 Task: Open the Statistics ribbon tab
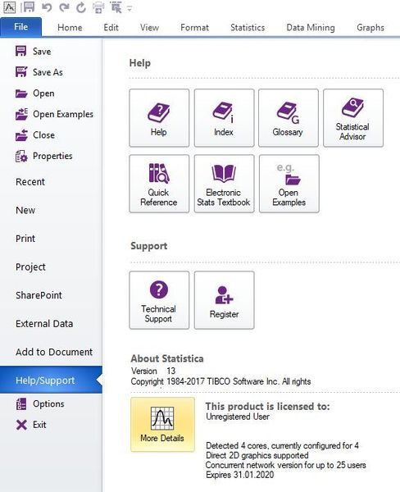(248, 28)
